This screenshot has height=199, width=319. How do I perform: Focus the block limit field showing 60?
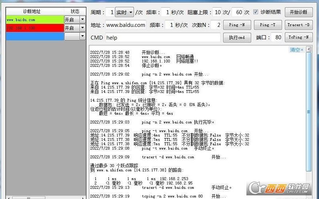(x=237, y=12)
